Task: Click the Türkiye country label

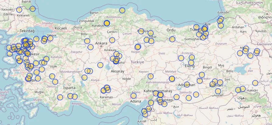Action: (137, 62)
